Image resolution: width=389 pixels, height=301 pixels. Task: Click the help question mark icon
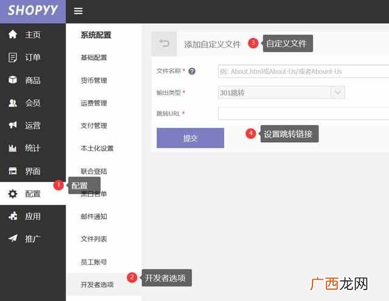click(192, 72)
